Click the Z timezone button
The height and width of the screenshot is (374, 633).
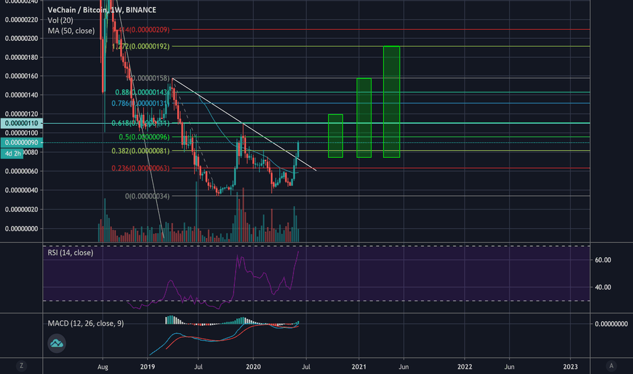pyautogui.click(x=22, y=367)
